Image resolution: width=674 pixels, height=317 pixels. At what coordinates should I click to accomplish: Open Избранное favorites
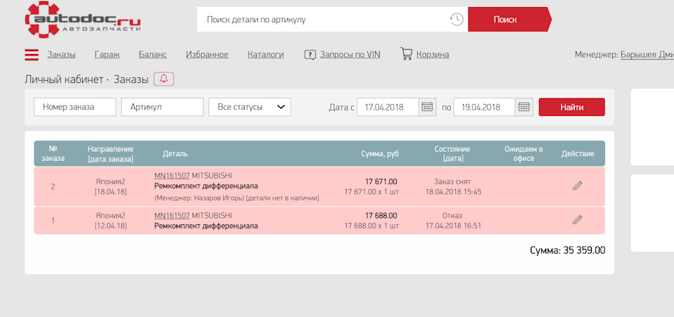[x=207, y=55]
